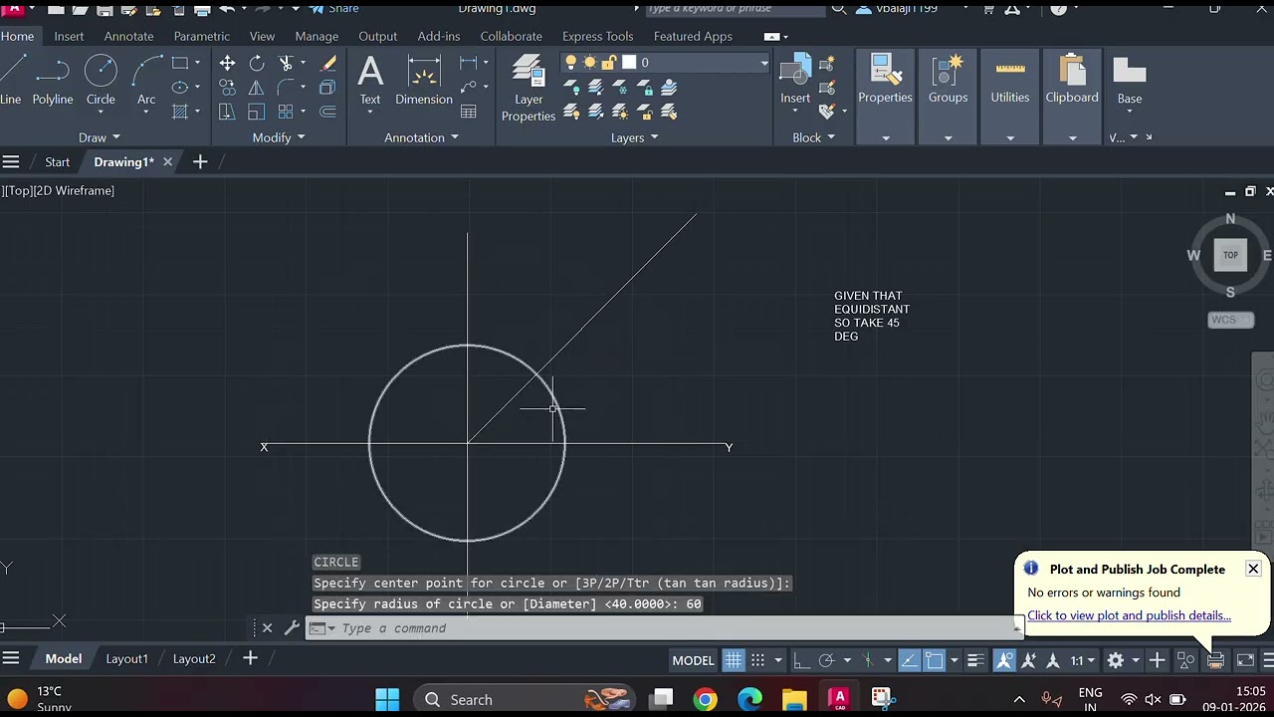This screenshot has height=717, width=1274.
Task: Click the layer 0 color swatch
Action: click(629, 63)
